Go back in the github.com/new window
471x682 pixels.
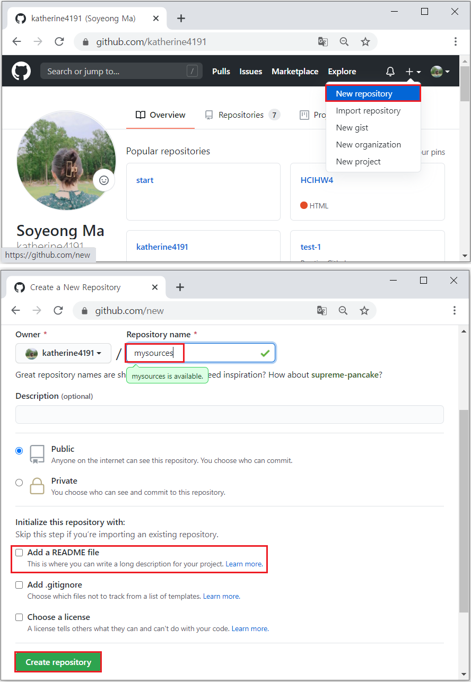coord(15,311)
